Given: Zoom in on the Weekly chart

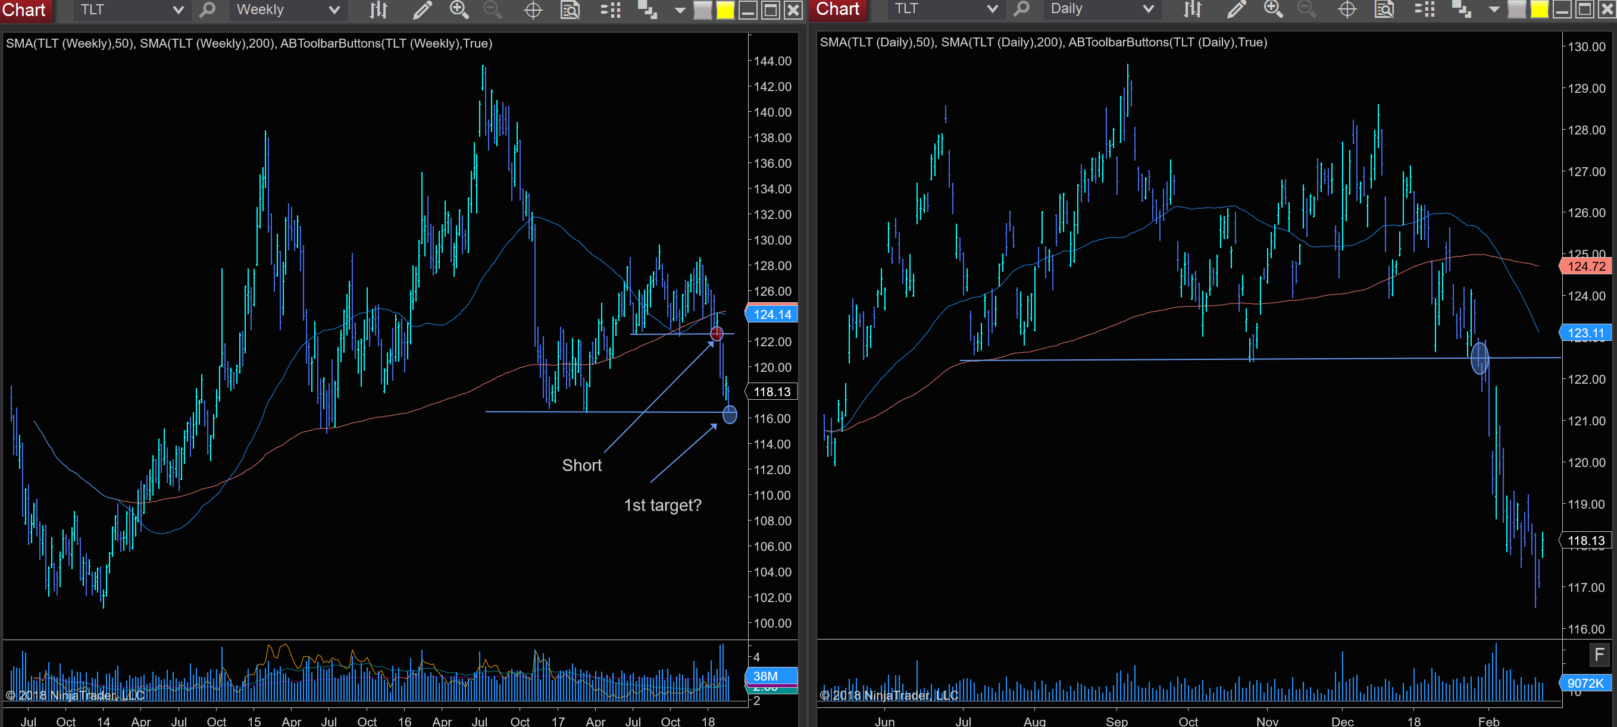Looking at the screenshot, I should tap(459, 10).
